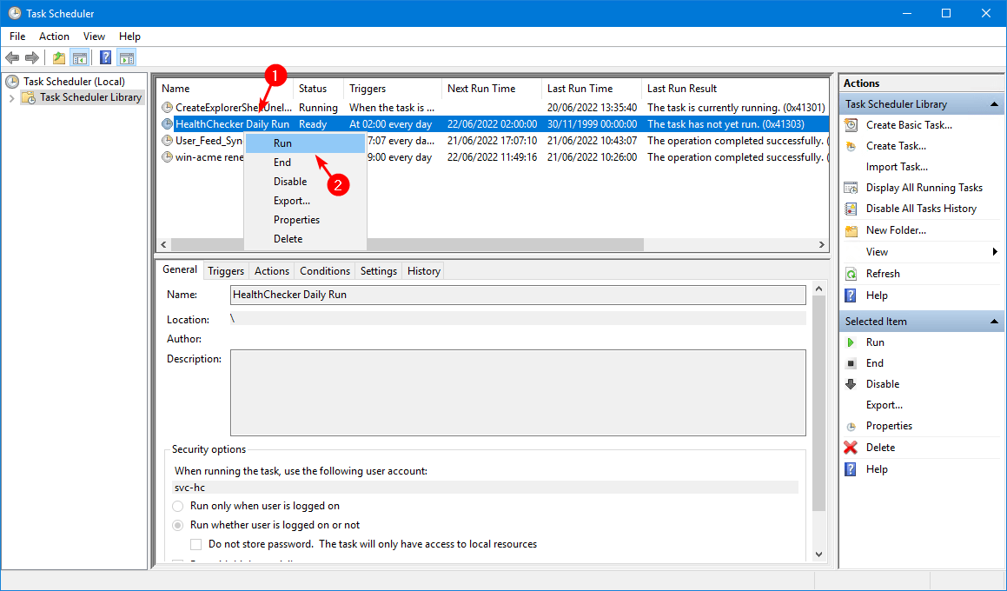Open the View menu in the menu bar
The height and width of the screenshot is (591, 1007).
pyautogui.click(x=94, y=37)
